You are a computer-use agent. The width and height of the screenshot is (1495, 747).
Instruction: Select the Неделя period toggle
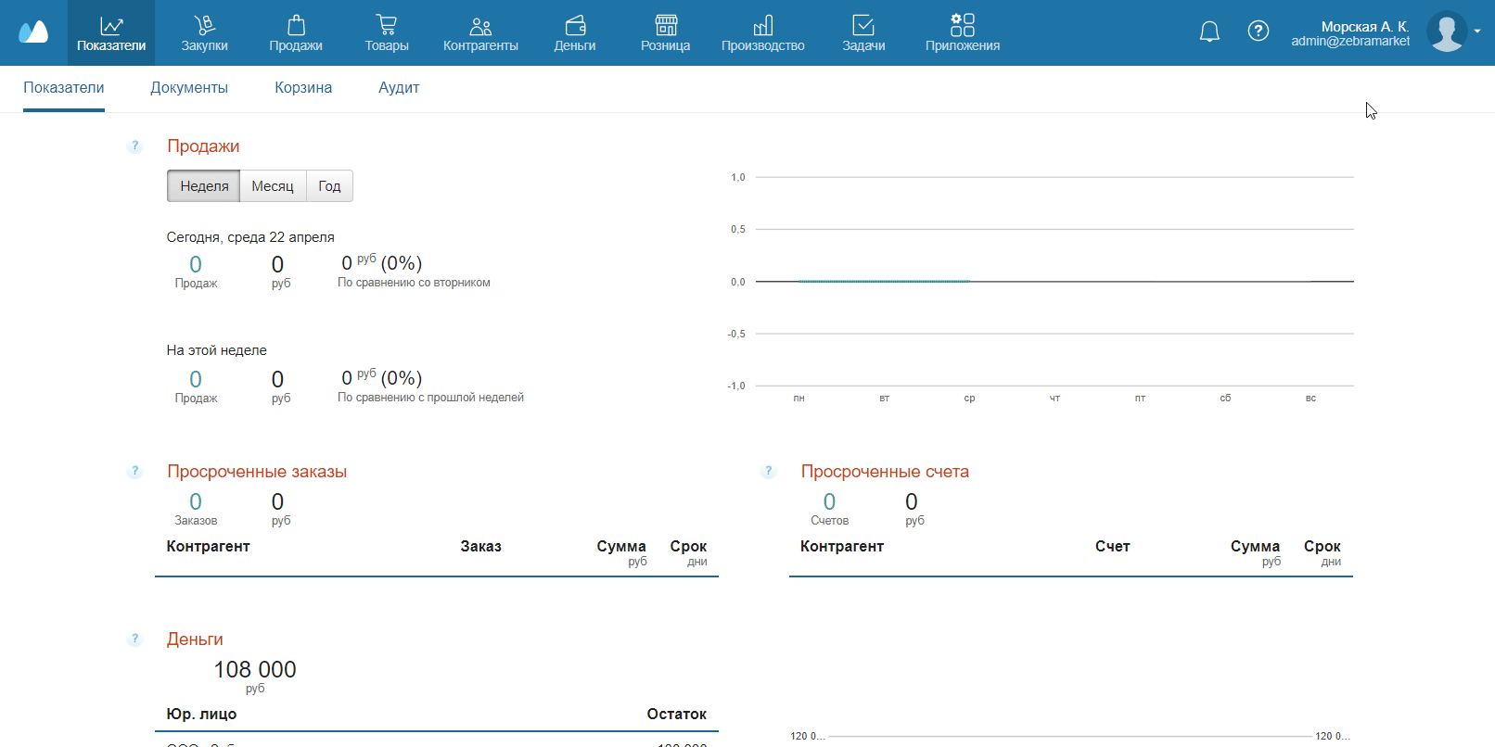[x=204, y=186]
